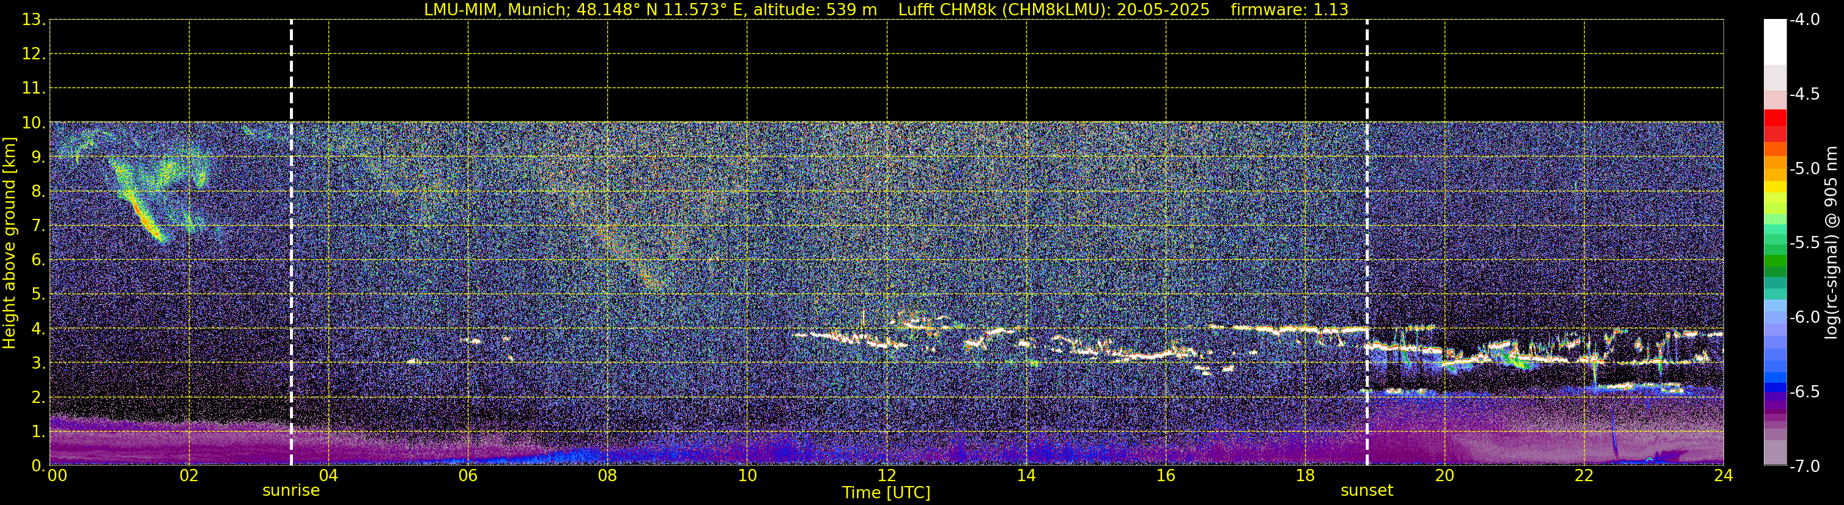Click the time axis tick '08'
Image resolution: width=1844 pixels, height=505 pixels.
pyautogui.click(x=608, y=476)
